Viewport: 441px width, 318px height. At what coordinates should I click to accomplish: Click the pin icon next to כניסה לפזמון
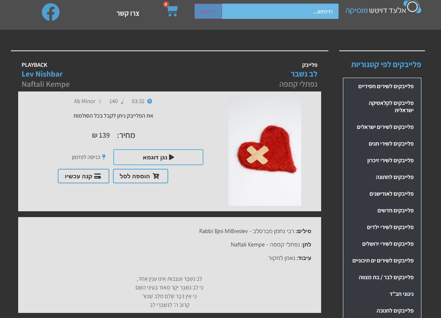[104, 157]
